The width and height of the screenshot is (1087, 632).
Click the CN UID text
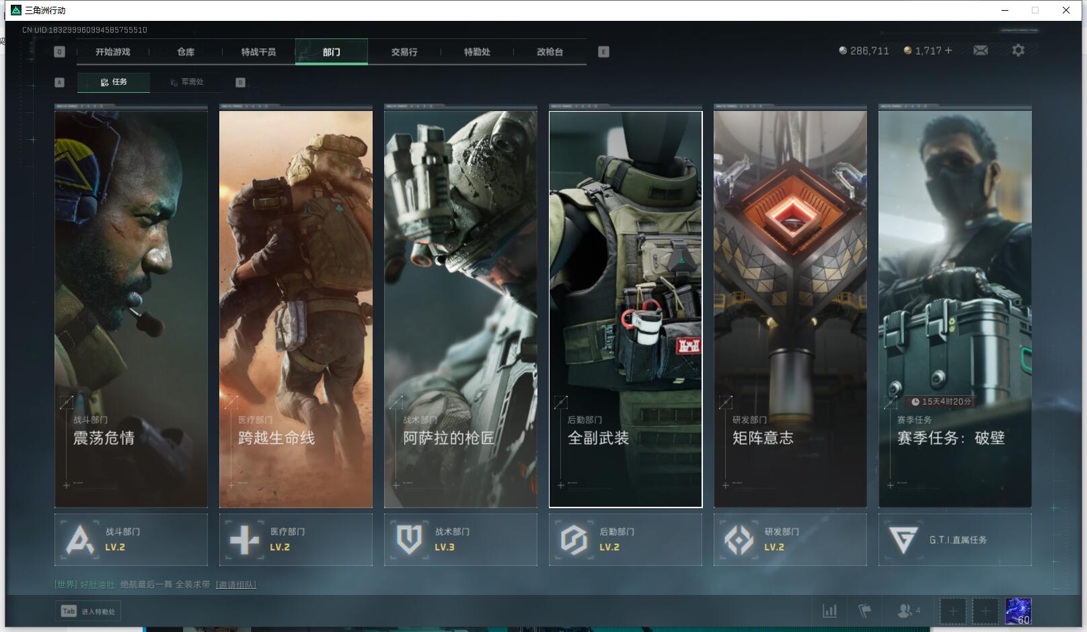(85, 30)
